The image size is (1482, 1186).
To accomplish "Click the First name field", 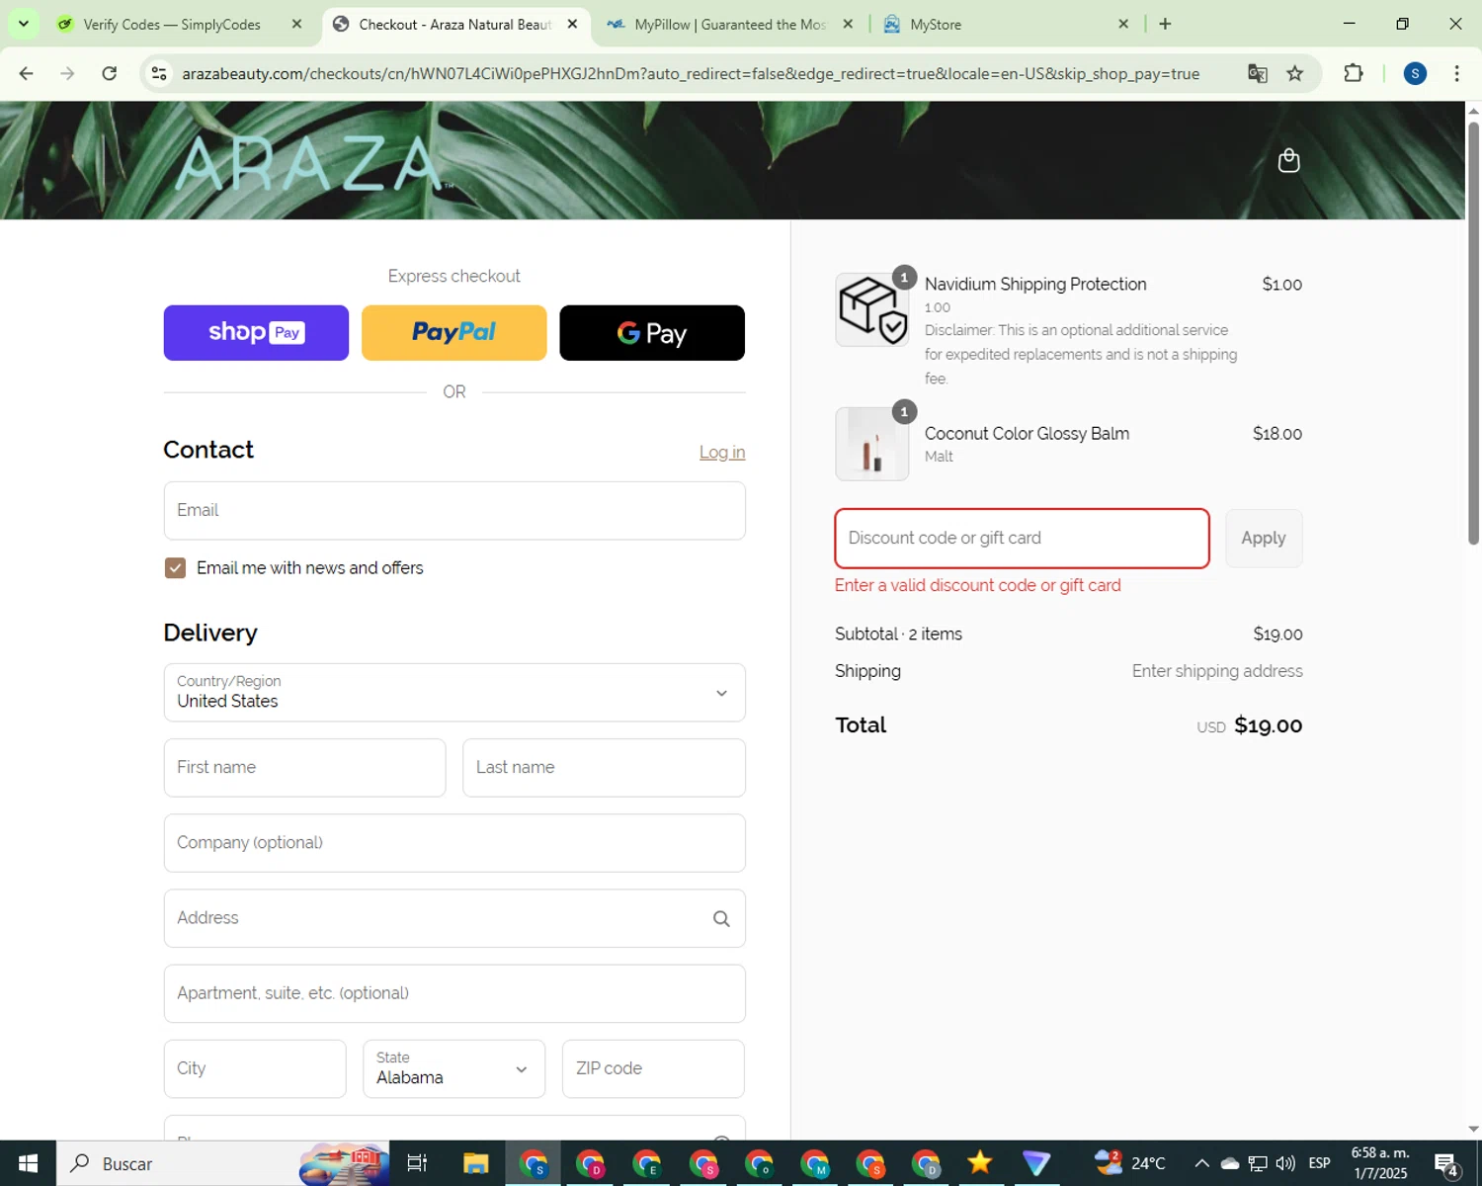I will pos(305,768).
